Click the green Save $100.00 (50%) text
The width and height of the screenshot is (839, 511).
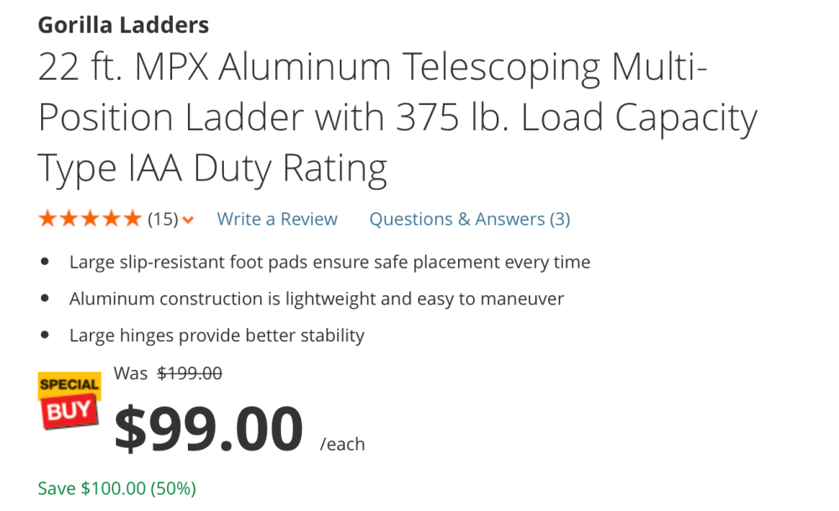[117, 488]
